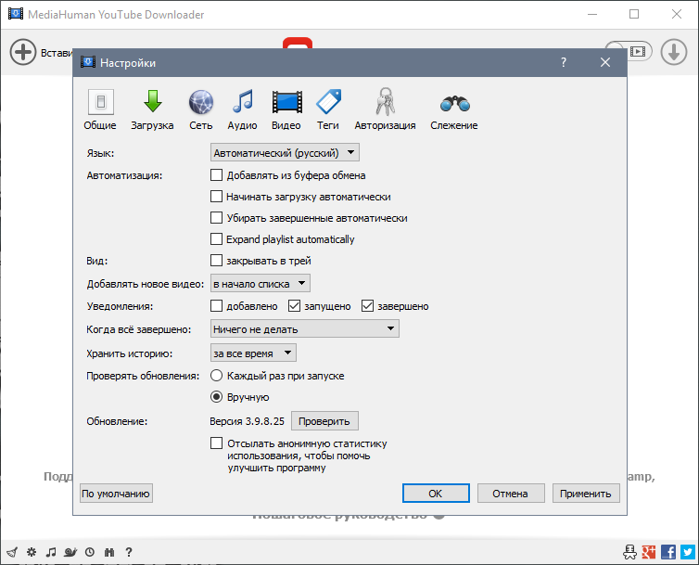Switch to the Загрузка settings tab

[x=152, y=109]
